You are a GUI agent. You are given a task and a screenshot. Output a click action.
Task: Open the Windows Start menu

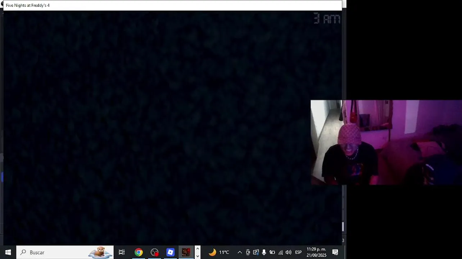8,252
